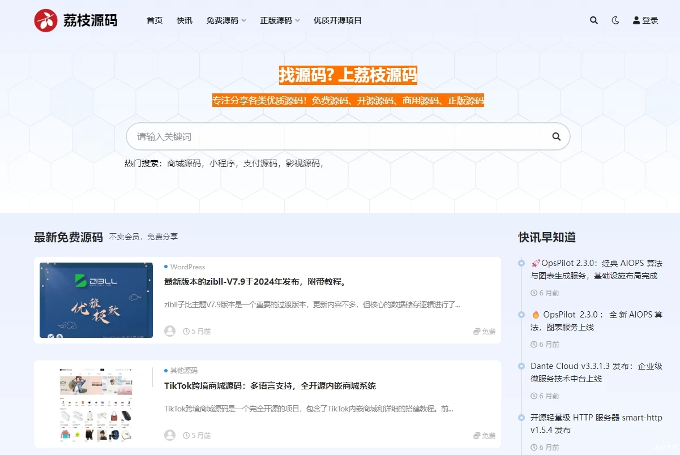Expand the 免费源码 dropdown menu
The height and width of the screenshot is (455, 680).
226,20
